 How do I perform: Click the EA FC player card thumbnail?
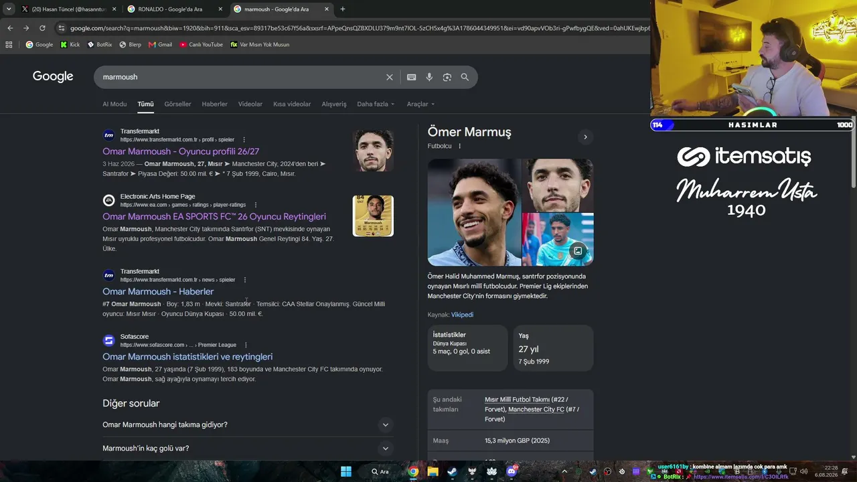coord(373,216)
